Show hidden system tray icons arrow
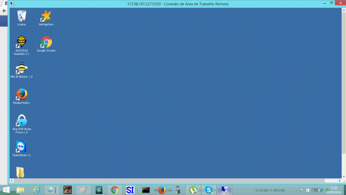Screen dimensions: 346x195 pos(296,190)
